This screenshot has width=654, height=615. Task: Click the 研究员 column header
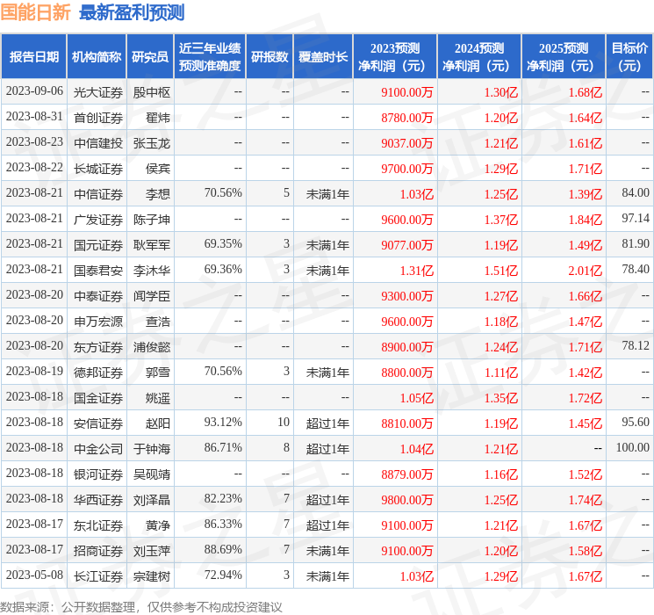(150, 57)
